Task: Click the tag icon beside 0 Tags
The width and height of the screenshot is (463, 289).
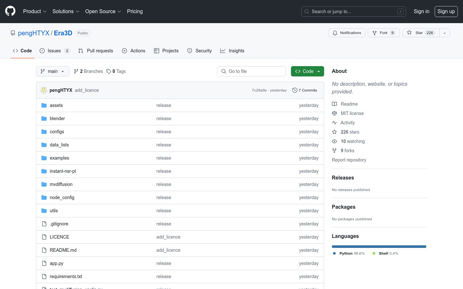Action: point(109,71)
